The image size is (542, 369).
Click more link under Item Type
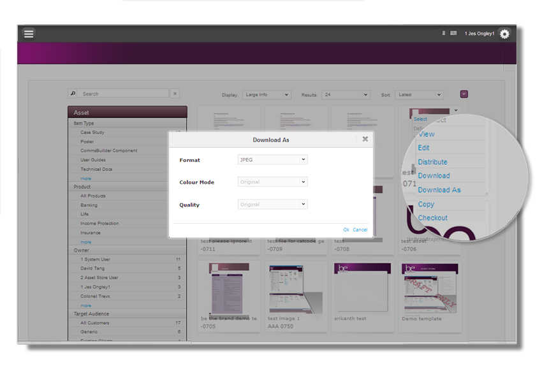tap(85, 178)
